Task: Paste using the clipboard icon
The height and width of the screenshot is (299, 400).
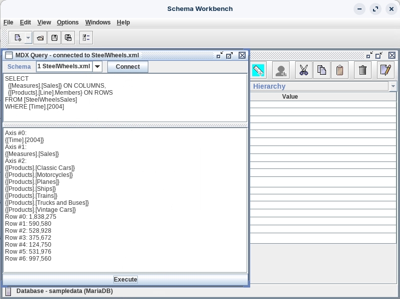Action: [x=340, y=70]
